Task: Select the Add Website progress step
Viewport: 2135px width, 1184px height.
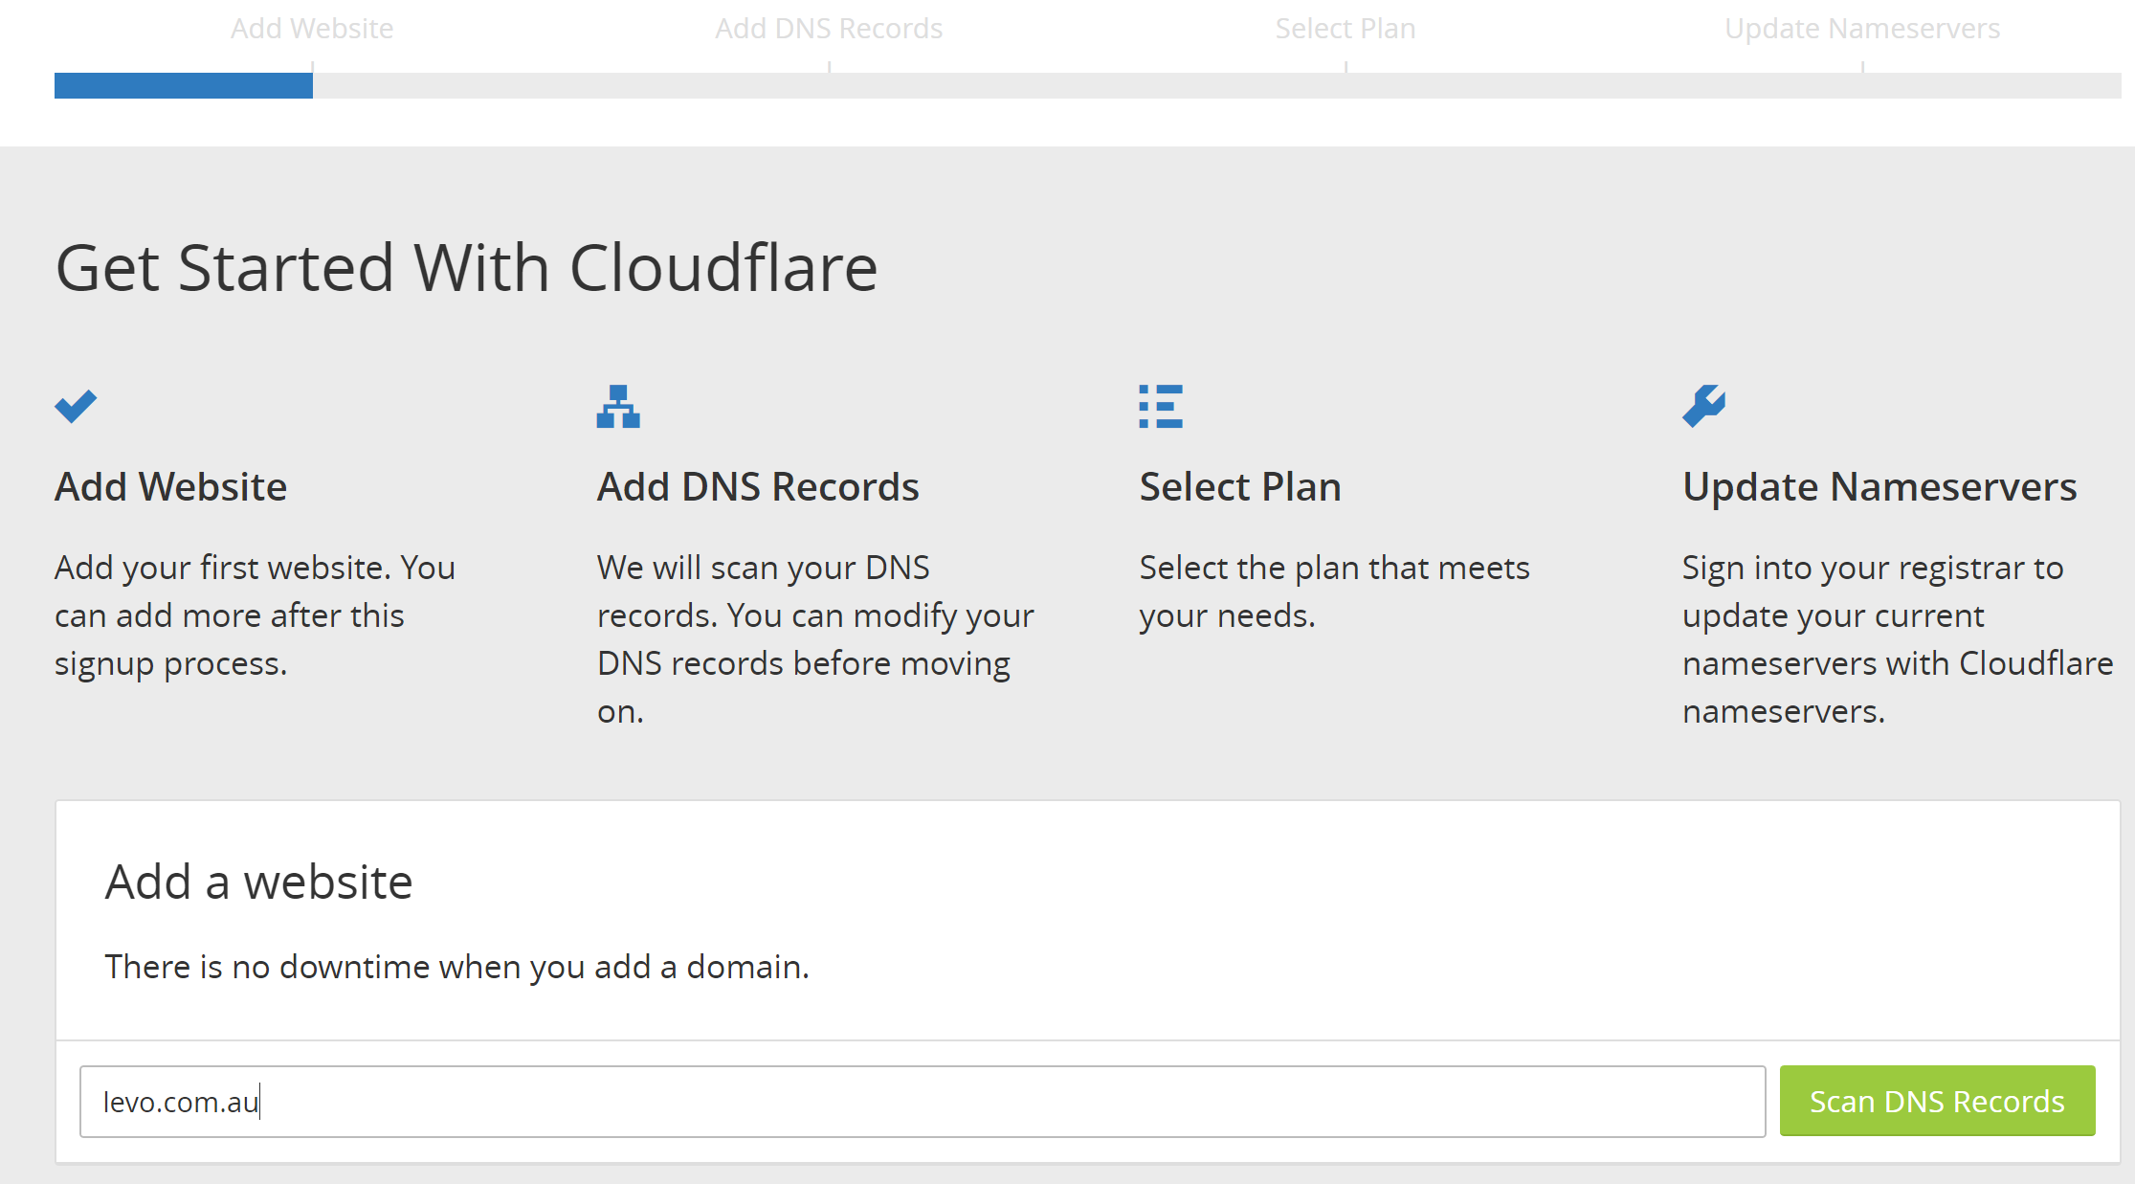Action: [312, 29]
